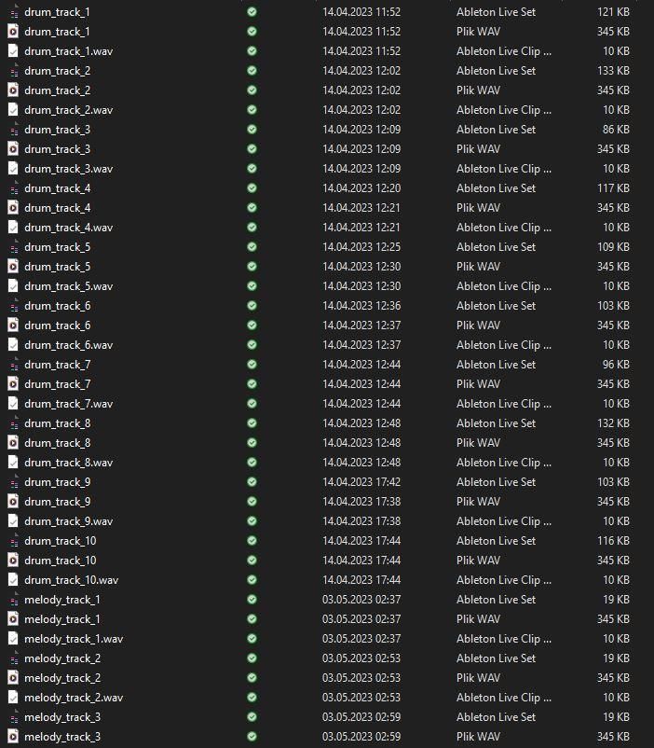Click date 03.05.2023 02:53 of melody_track_2.wav
654x748 pixels.
(361, 697)
